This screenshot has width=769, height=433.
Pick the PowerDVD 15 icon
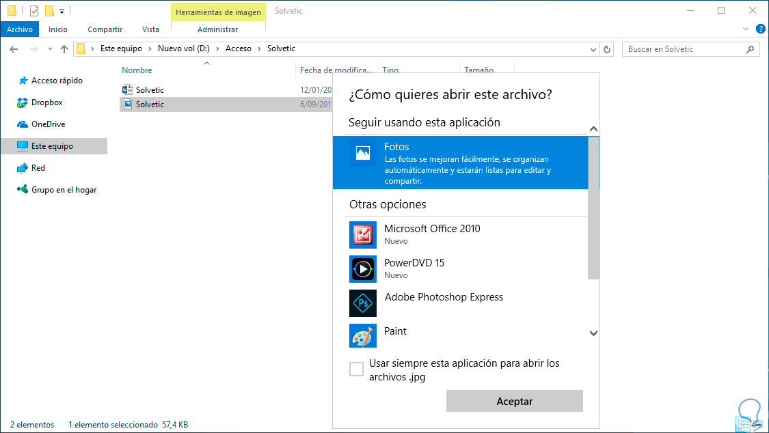pos(362,269)
